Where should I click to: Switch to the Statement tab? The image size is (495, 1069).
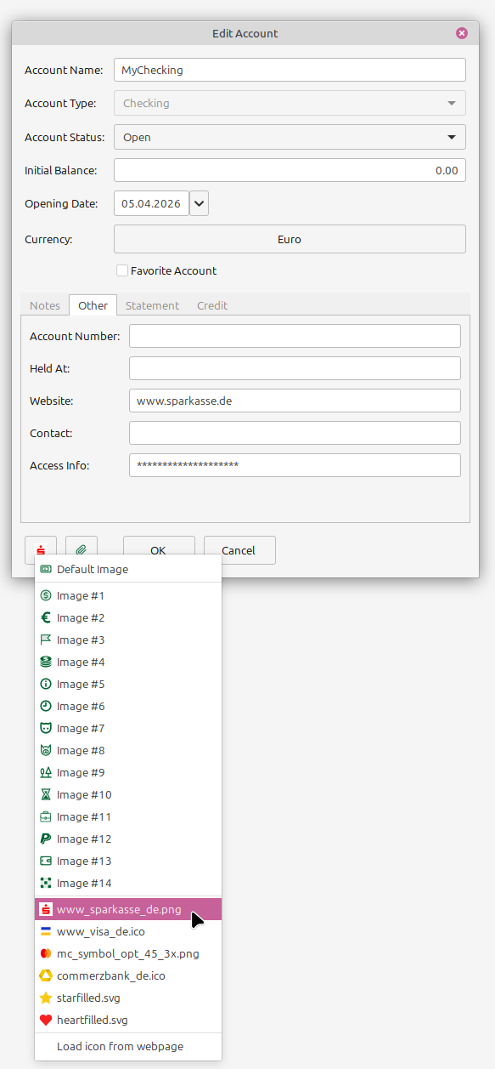(152, 305)
